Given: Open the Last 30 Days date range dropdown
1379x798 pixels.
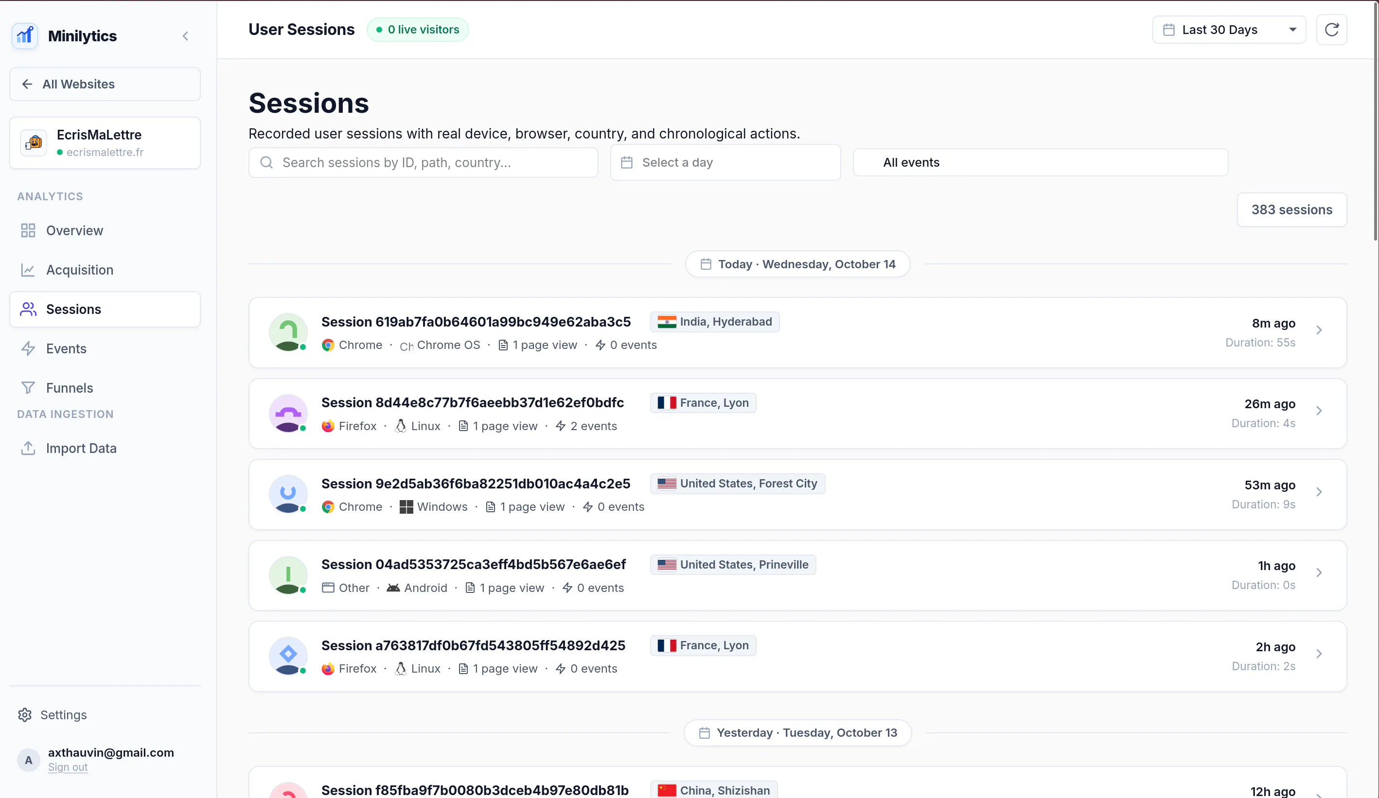Looking at the screenshot, I should 1229,30.
